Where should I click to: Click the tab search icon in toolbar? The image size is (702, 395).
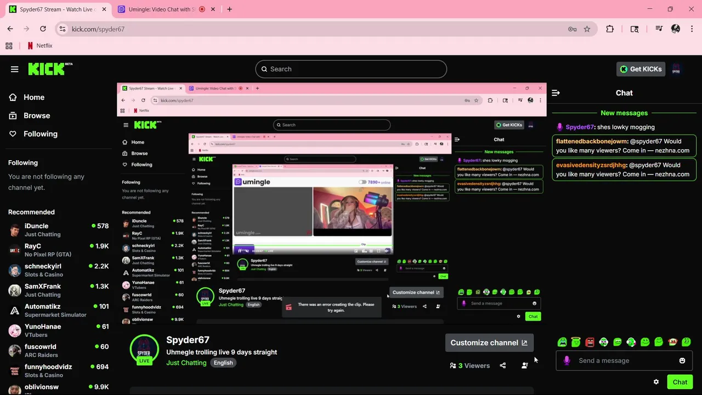pyautogui.click(x=635, y=29)
